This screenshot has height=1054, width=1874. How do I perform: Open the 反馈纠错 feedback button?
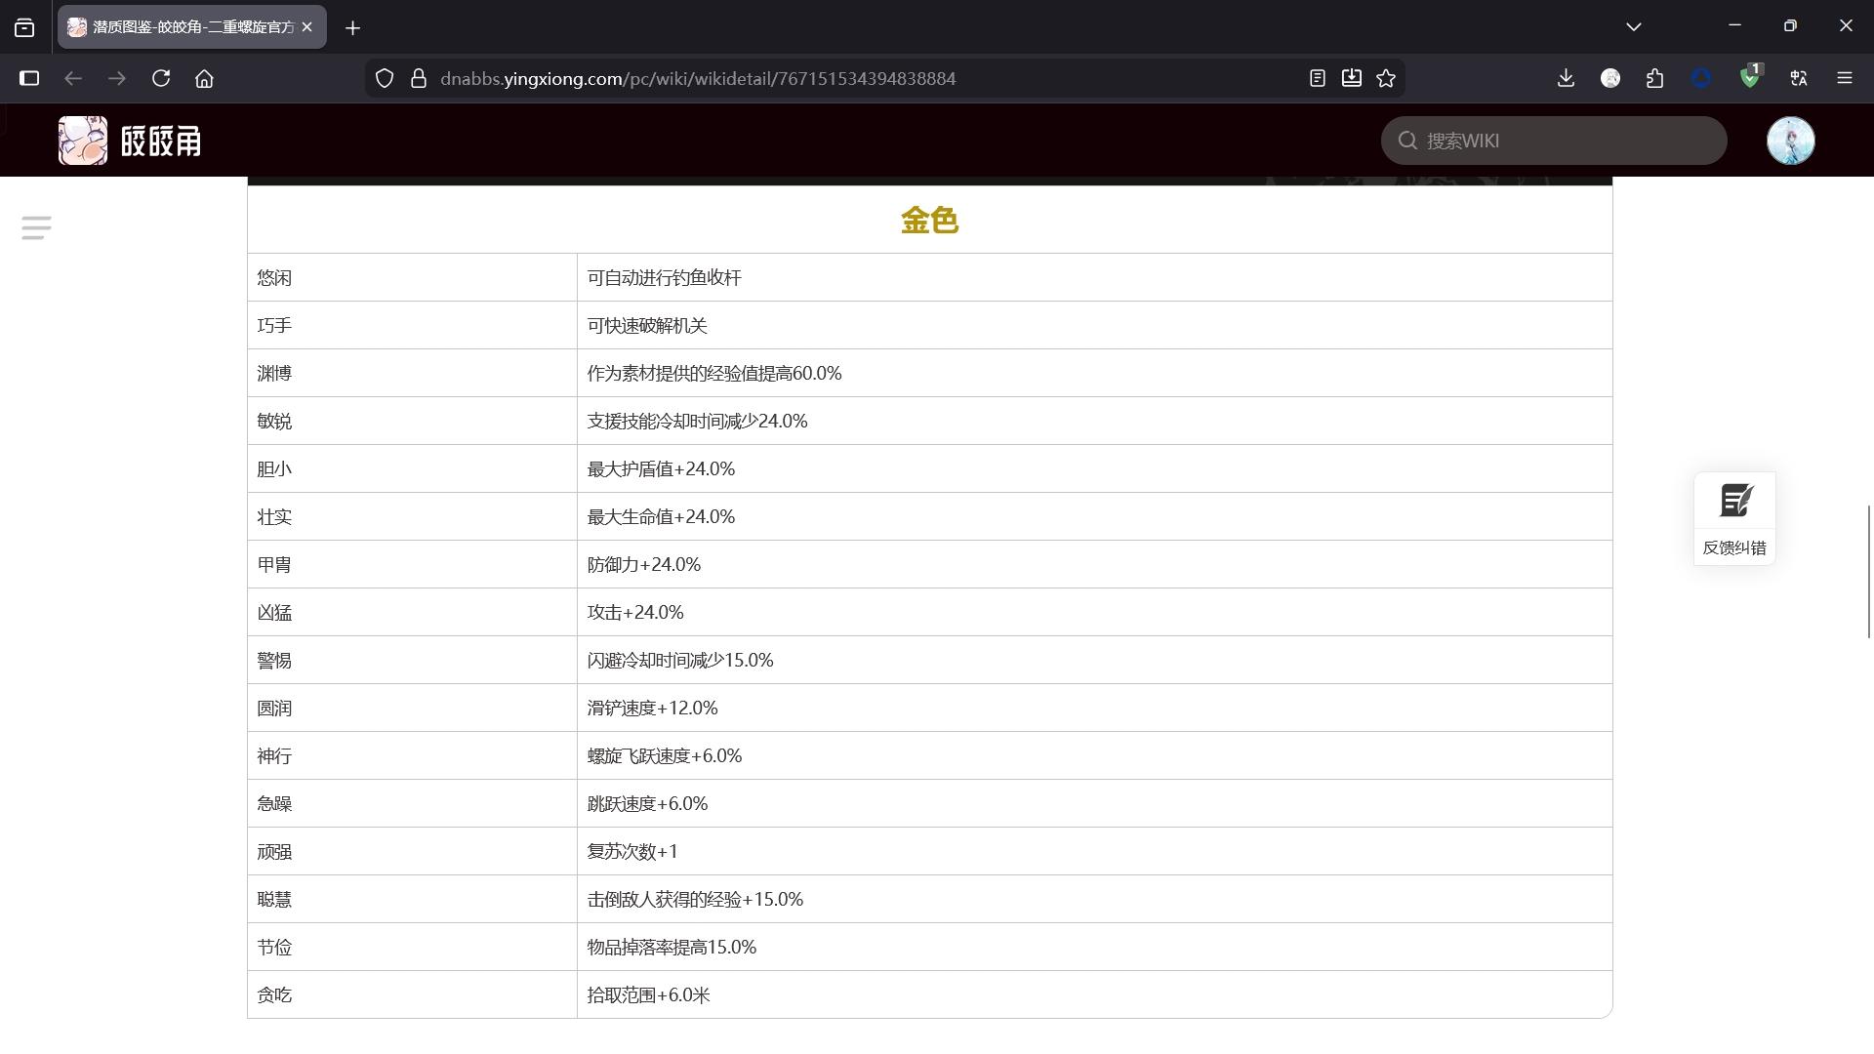click(x=1734, y=518)
